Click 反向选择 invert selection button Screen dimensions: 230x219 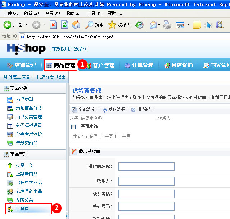point(114,109)
